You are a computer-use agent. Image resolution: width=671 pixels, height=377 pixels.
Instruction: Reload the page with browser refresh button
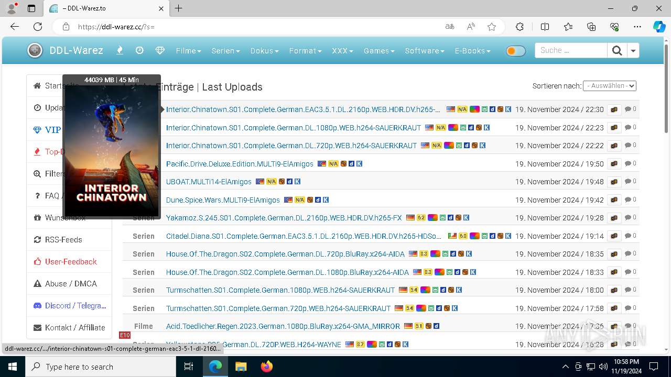point(38,27)
